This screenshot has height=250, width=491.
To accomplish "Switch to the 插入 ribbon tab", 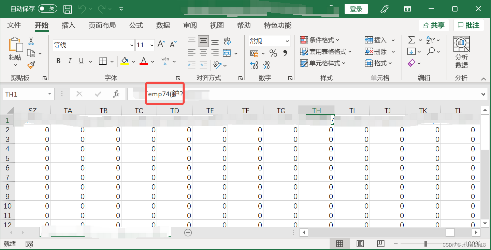I will (68, 25).
